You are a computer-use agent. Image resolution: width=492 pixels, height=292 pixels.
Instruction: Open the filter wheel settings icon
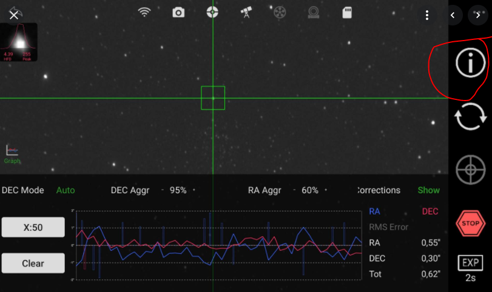pos(280,13)
